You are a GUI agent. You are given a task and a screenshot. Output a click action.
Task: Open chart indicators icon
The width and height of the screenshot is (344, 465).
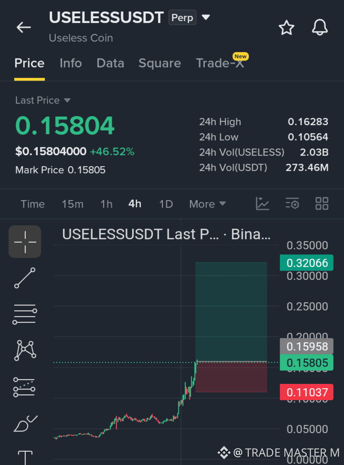click(262, 204)
